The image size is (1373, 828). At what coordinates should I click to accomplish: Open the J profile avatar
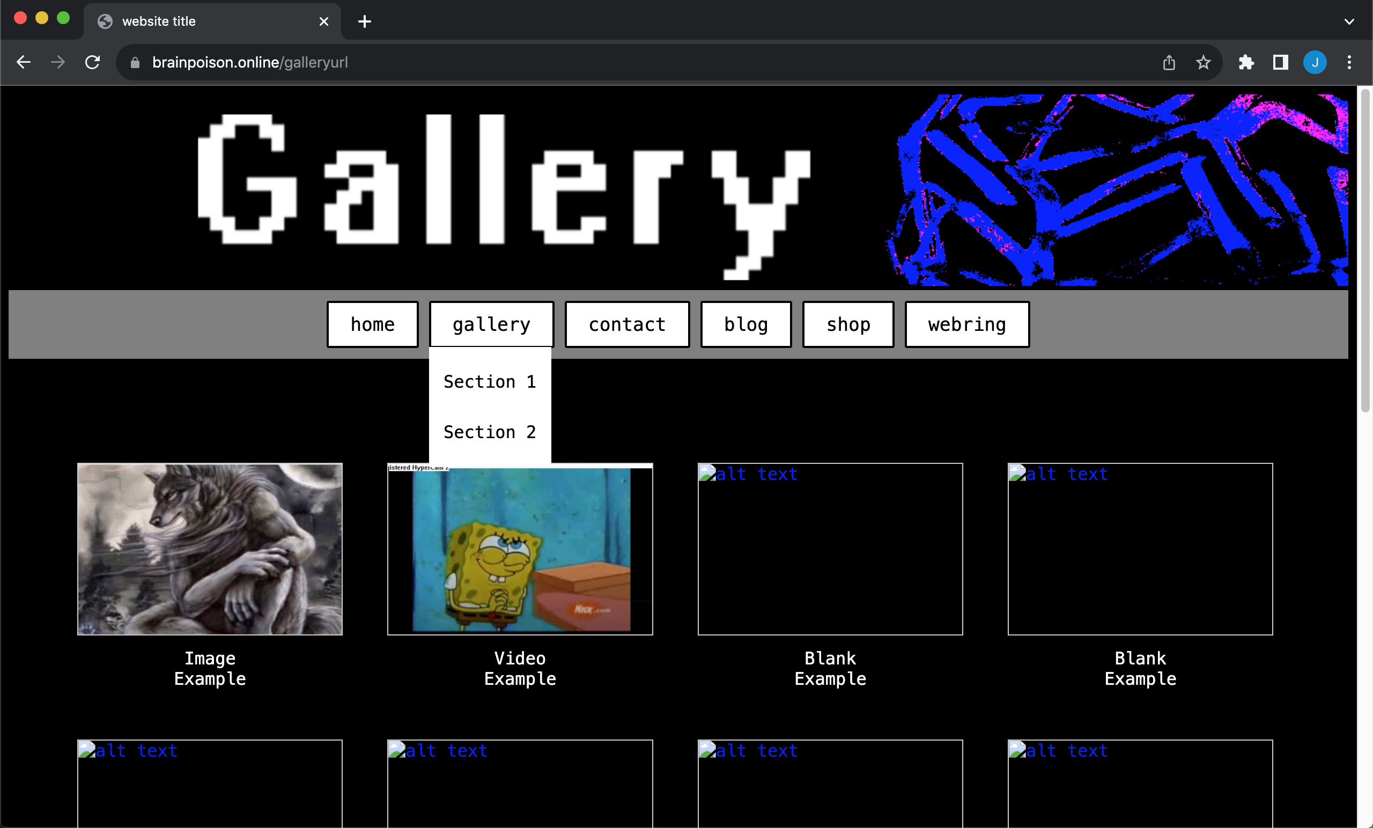pyautogui.click(x=1315, y=62)
